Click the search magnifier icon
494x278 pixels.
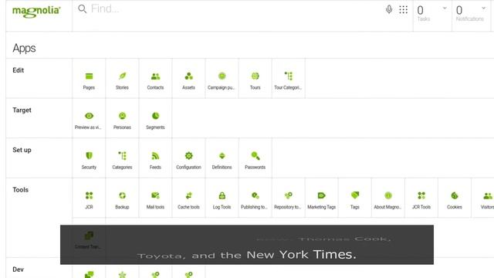(x=83, y=8)
